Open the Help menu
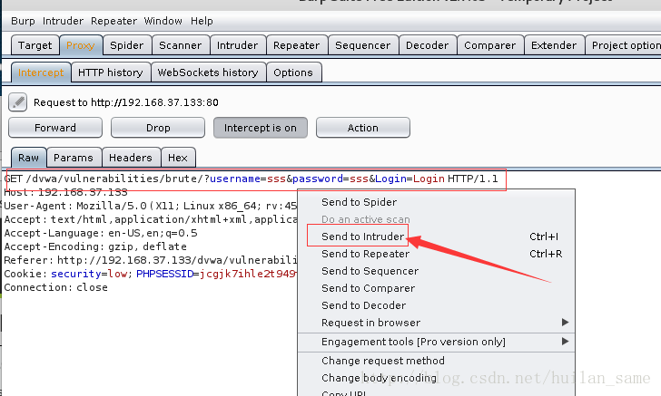The image size is (661, 396). pyautogui.click(x=202, y=21)
